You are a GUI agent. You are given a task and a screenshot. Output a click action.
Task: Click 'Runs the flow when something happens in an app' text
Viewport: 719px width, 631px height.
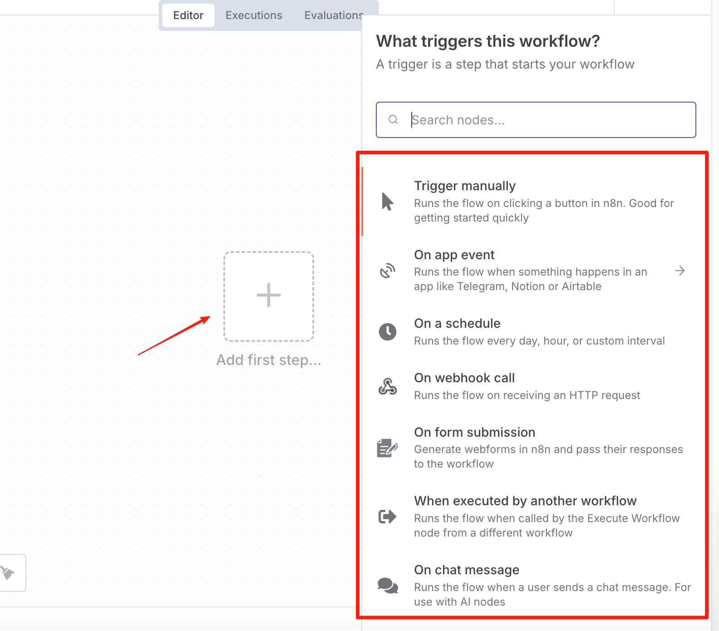[531, 279]
